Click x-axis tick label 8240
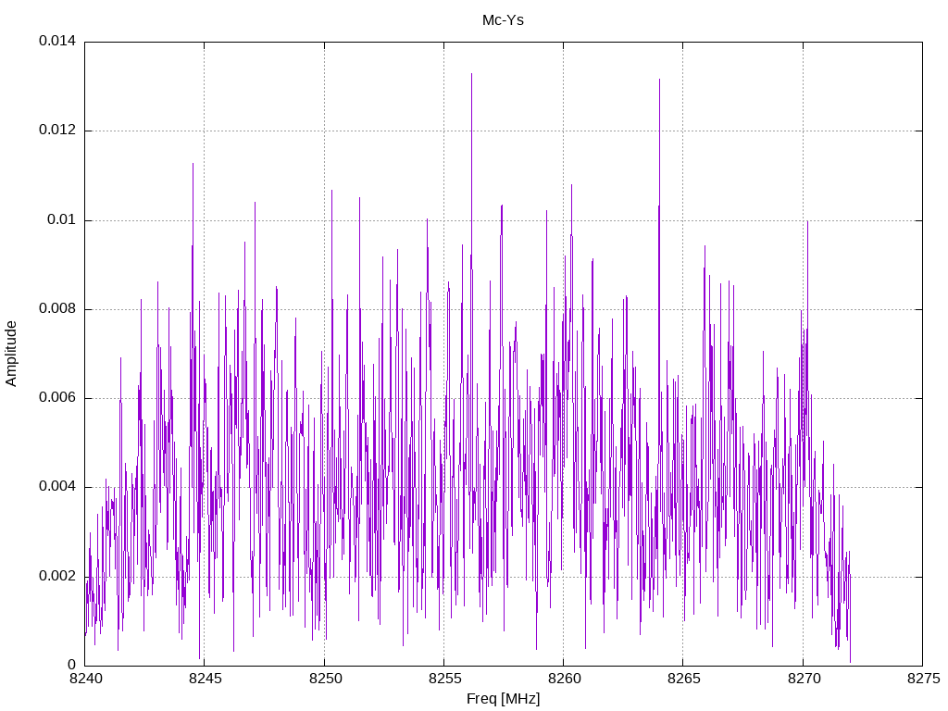 pos(85,679)
